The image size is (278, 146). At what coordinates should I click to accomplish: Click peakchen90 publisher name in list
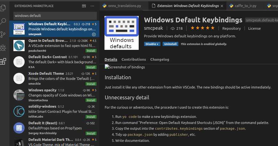(37, 51)
